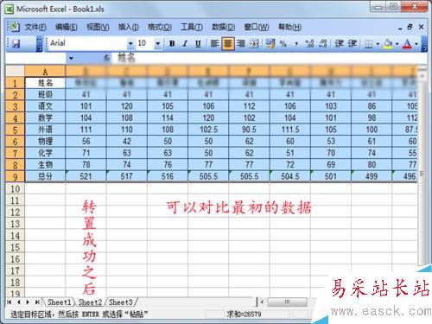Select column A header
Image resolution: width=432 pixels, height=324 pixels.
click(45, 71)
